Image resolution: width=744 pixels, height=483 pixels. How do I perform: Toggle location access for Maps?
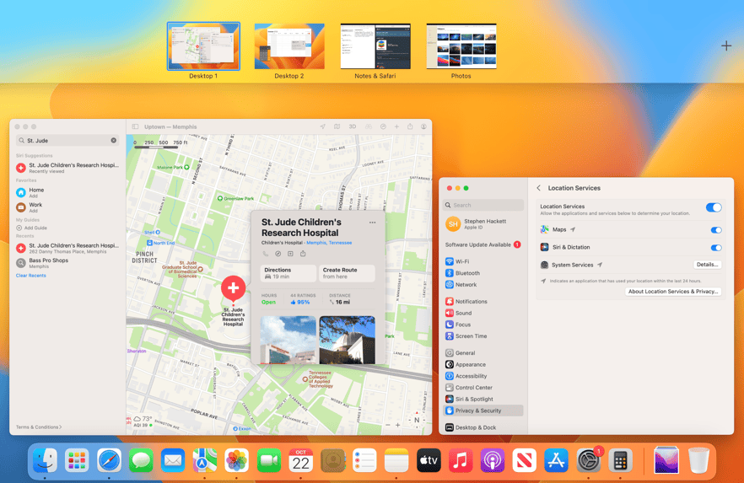(716, 230)
